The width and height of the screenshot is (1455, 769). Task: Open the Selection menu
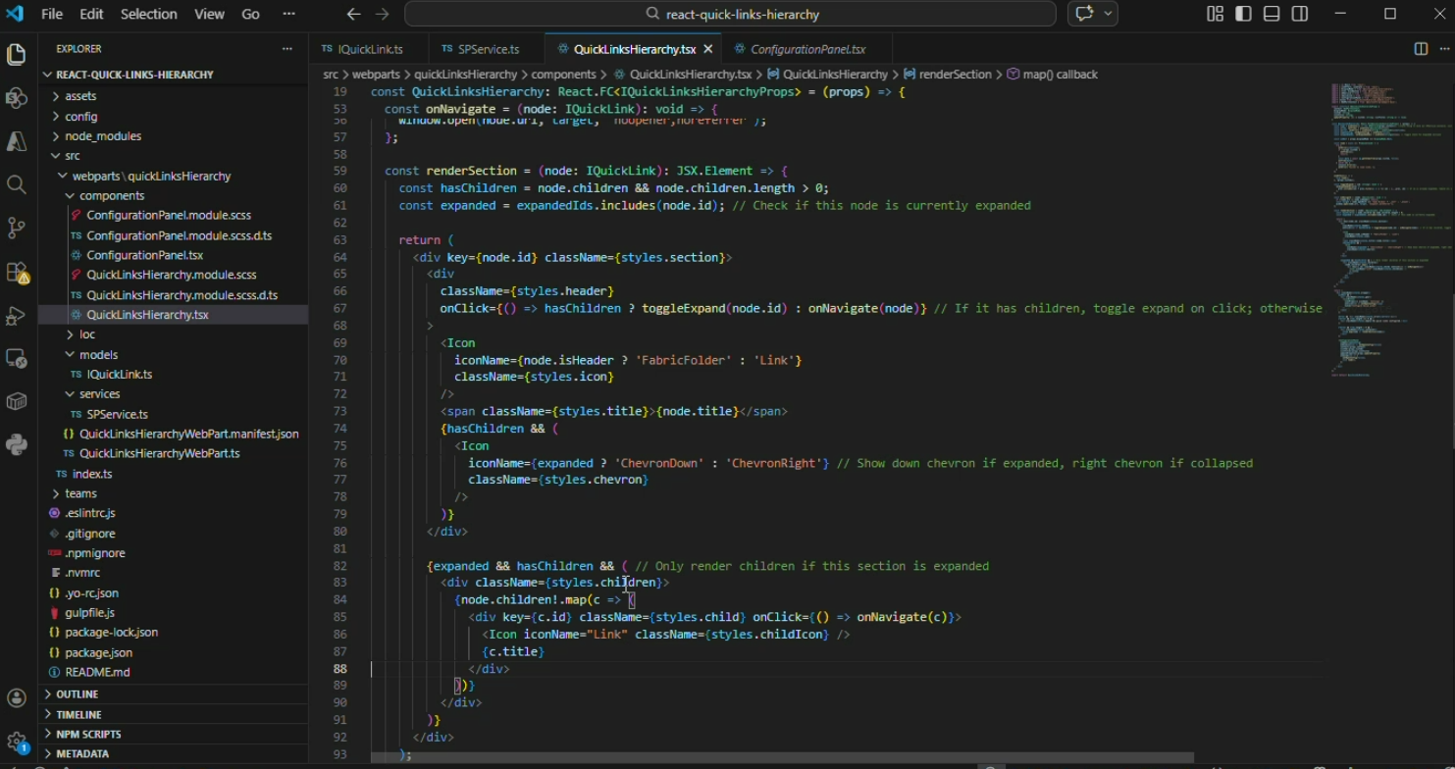[x=148, y=14]
